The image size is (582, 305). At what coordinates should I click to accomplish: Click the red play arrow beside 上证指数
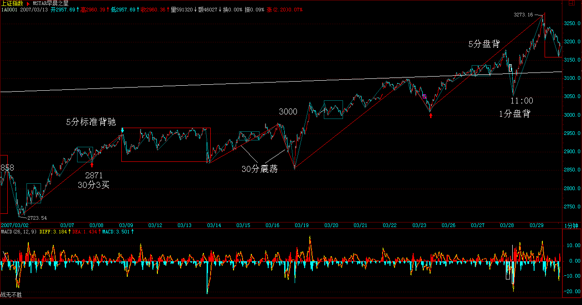[28, 3]
